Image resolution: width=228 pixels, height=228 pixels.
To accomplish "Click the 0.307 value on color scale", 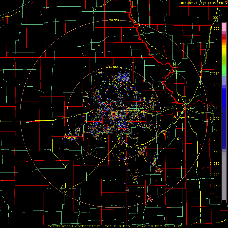I will (x=215, y=175).
